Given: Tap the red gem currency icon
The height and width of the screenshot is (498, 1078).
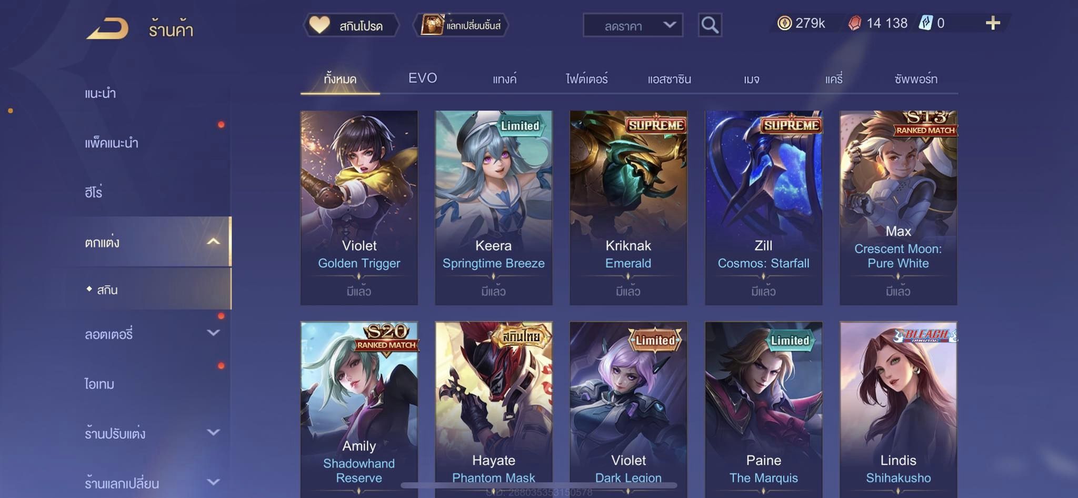Looking at the screenshot, I should (x=855, y=23).
